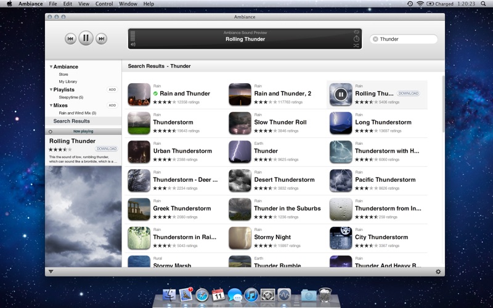Screen dimensions: 493x308
Task: Rate Rolling Thunder stars in Now playing panel
Action: point(60,149)
